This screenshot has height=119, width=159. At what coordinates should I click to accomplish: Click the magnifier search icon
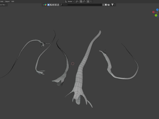(x=61, y=5)
